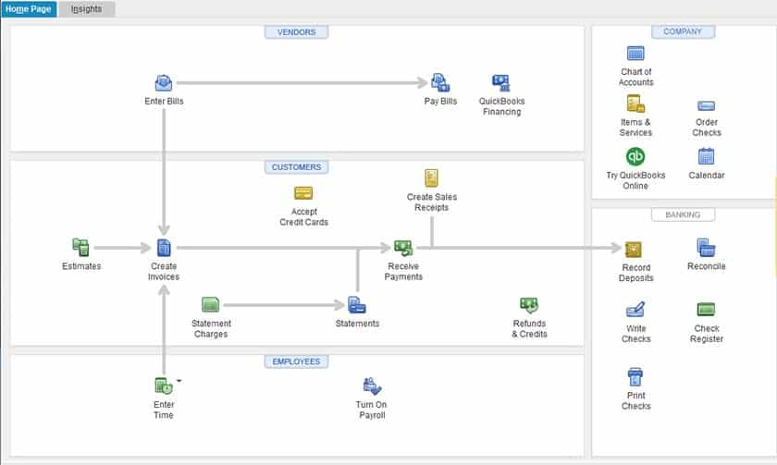Open Create Invoices icon
The height and width of the screenshot is (465, 777).
tap(164, 248)
